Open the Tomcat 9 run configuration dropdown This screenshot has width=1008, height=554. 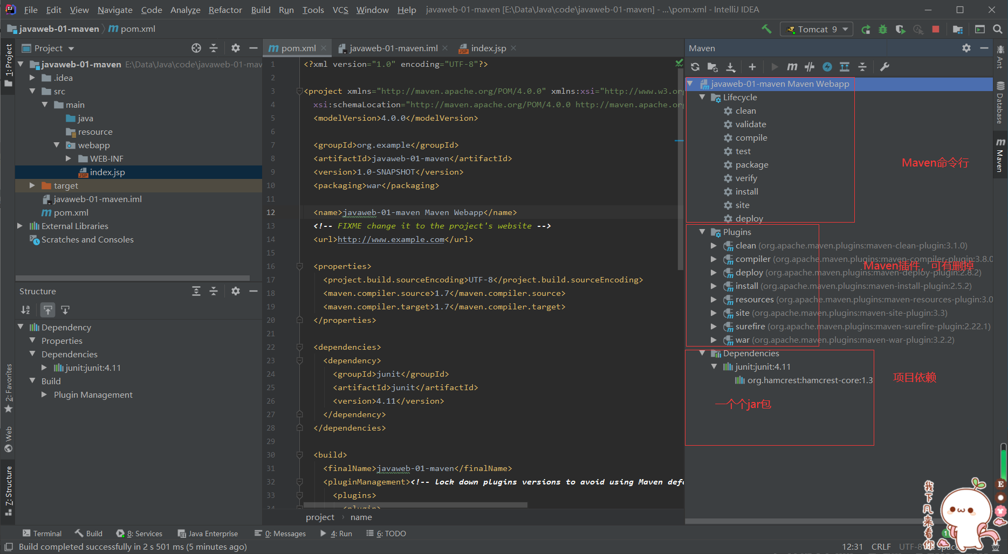click(817, 29)
